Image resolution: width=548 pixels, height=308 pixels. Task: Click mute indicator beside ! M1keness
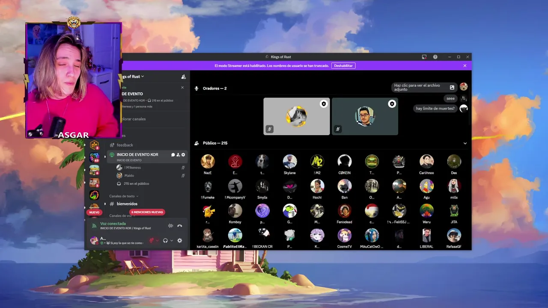[x=183, y=168]
